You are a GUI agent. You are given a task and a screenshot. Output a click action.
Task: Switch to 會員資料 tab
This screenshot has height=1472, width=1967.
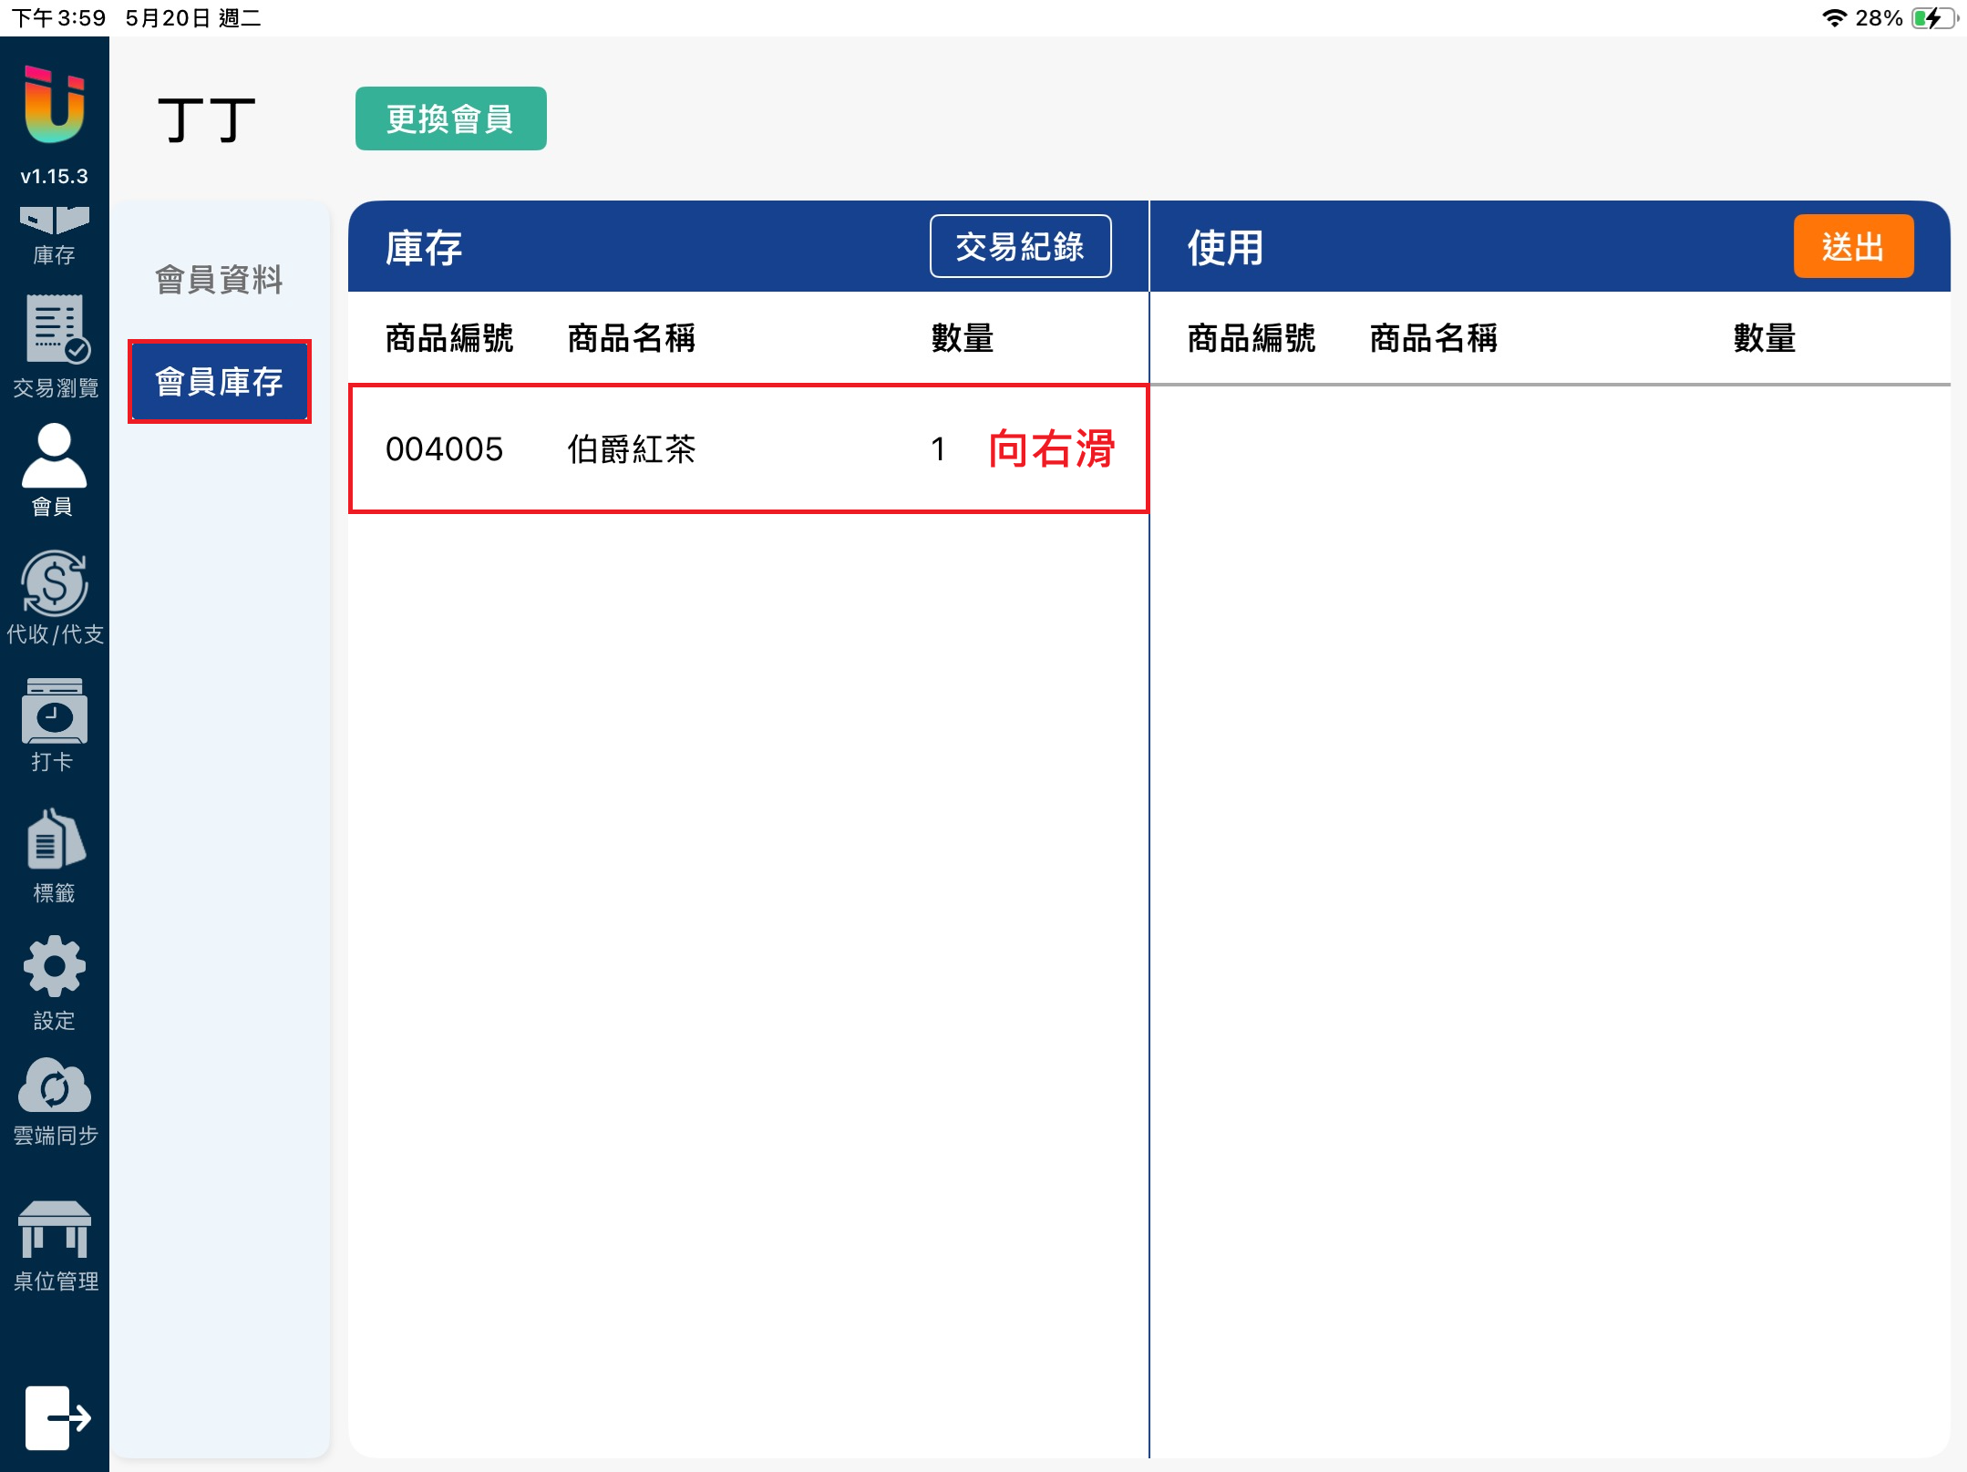point(219,280)
